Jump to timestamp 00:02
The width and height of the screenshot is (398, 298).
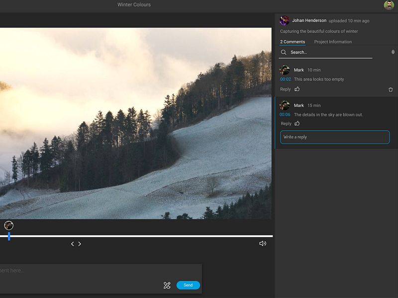point(285,79)
